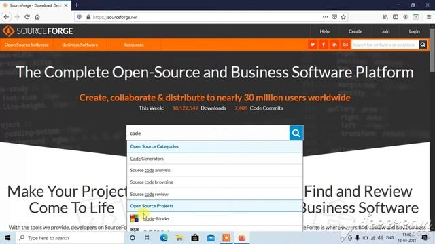Viewport: 435px width, 244px height.
Task: Open the Firefox account icon
Action: pyautogui.click(x=406, y=17)
